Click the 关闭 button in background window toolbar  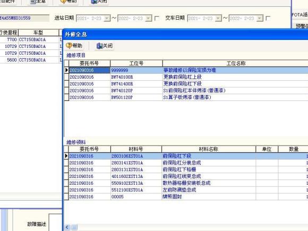99,2
